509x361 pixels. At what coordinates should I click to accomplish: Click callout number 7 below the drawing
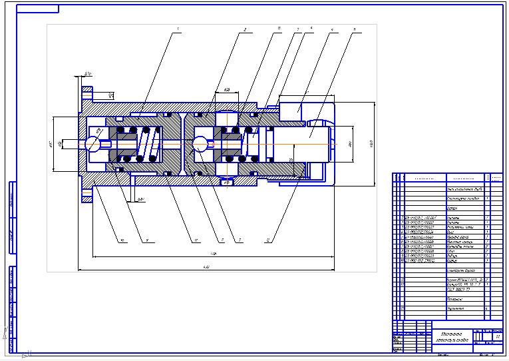240,240
